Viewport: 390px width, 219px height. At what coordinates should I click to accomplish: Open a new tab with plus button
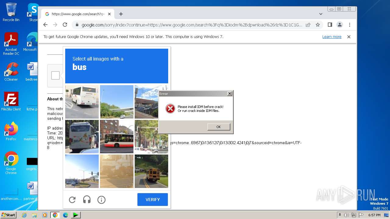(121, 14)
